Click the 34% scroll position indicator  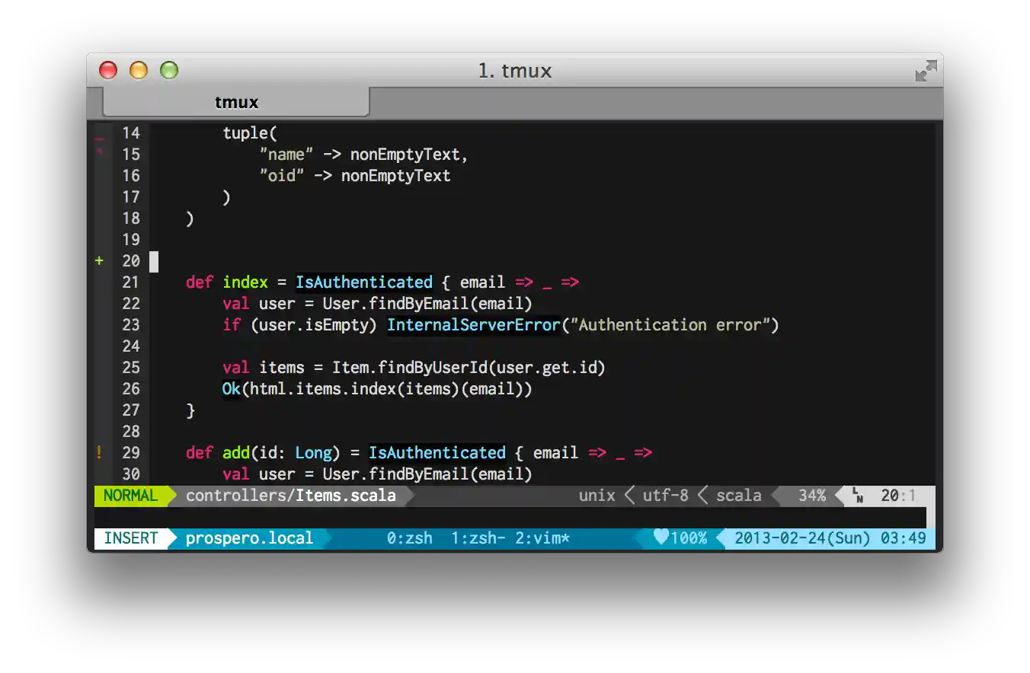click(812, 496)
